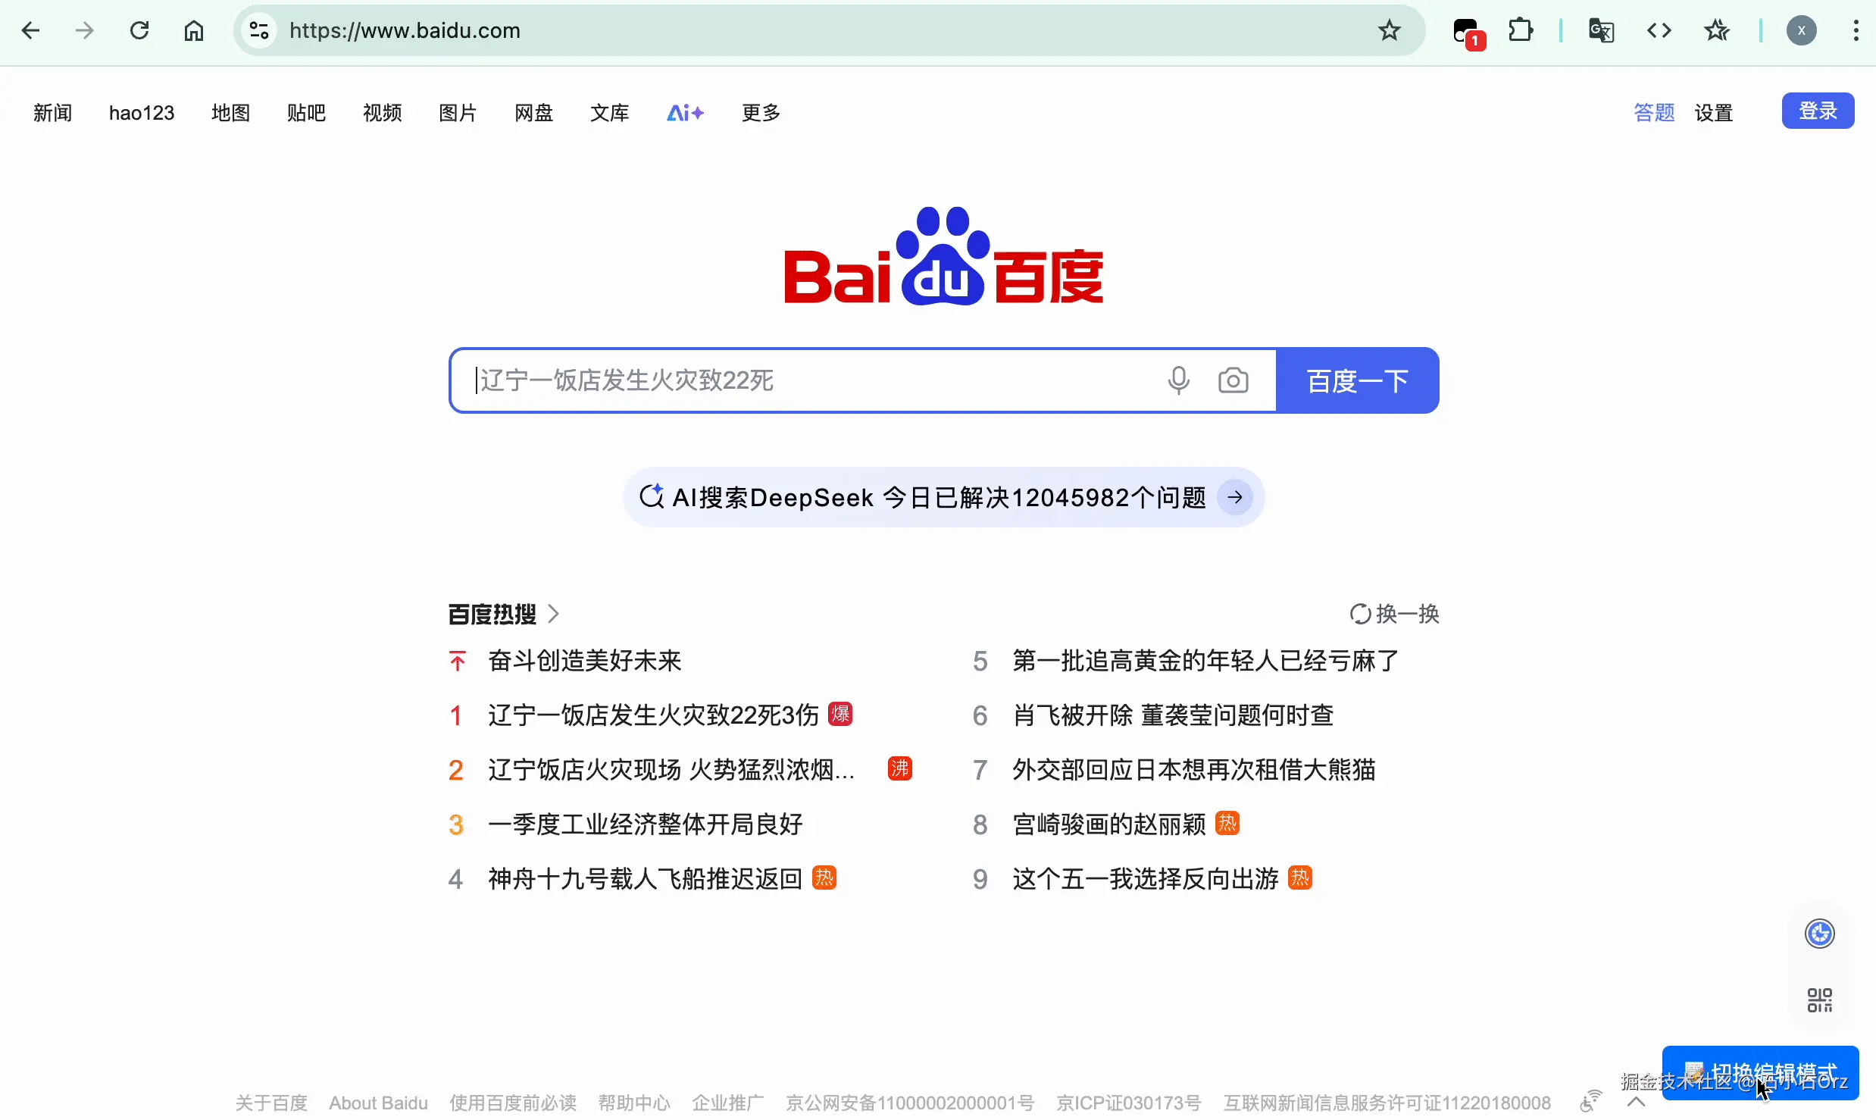The width and height of the screenshot is (1876, 1120).
Task: Open hot search 外交部回应日本想再次租借大熊猫
Action: pyautogui.click(x=1194, y=770)
